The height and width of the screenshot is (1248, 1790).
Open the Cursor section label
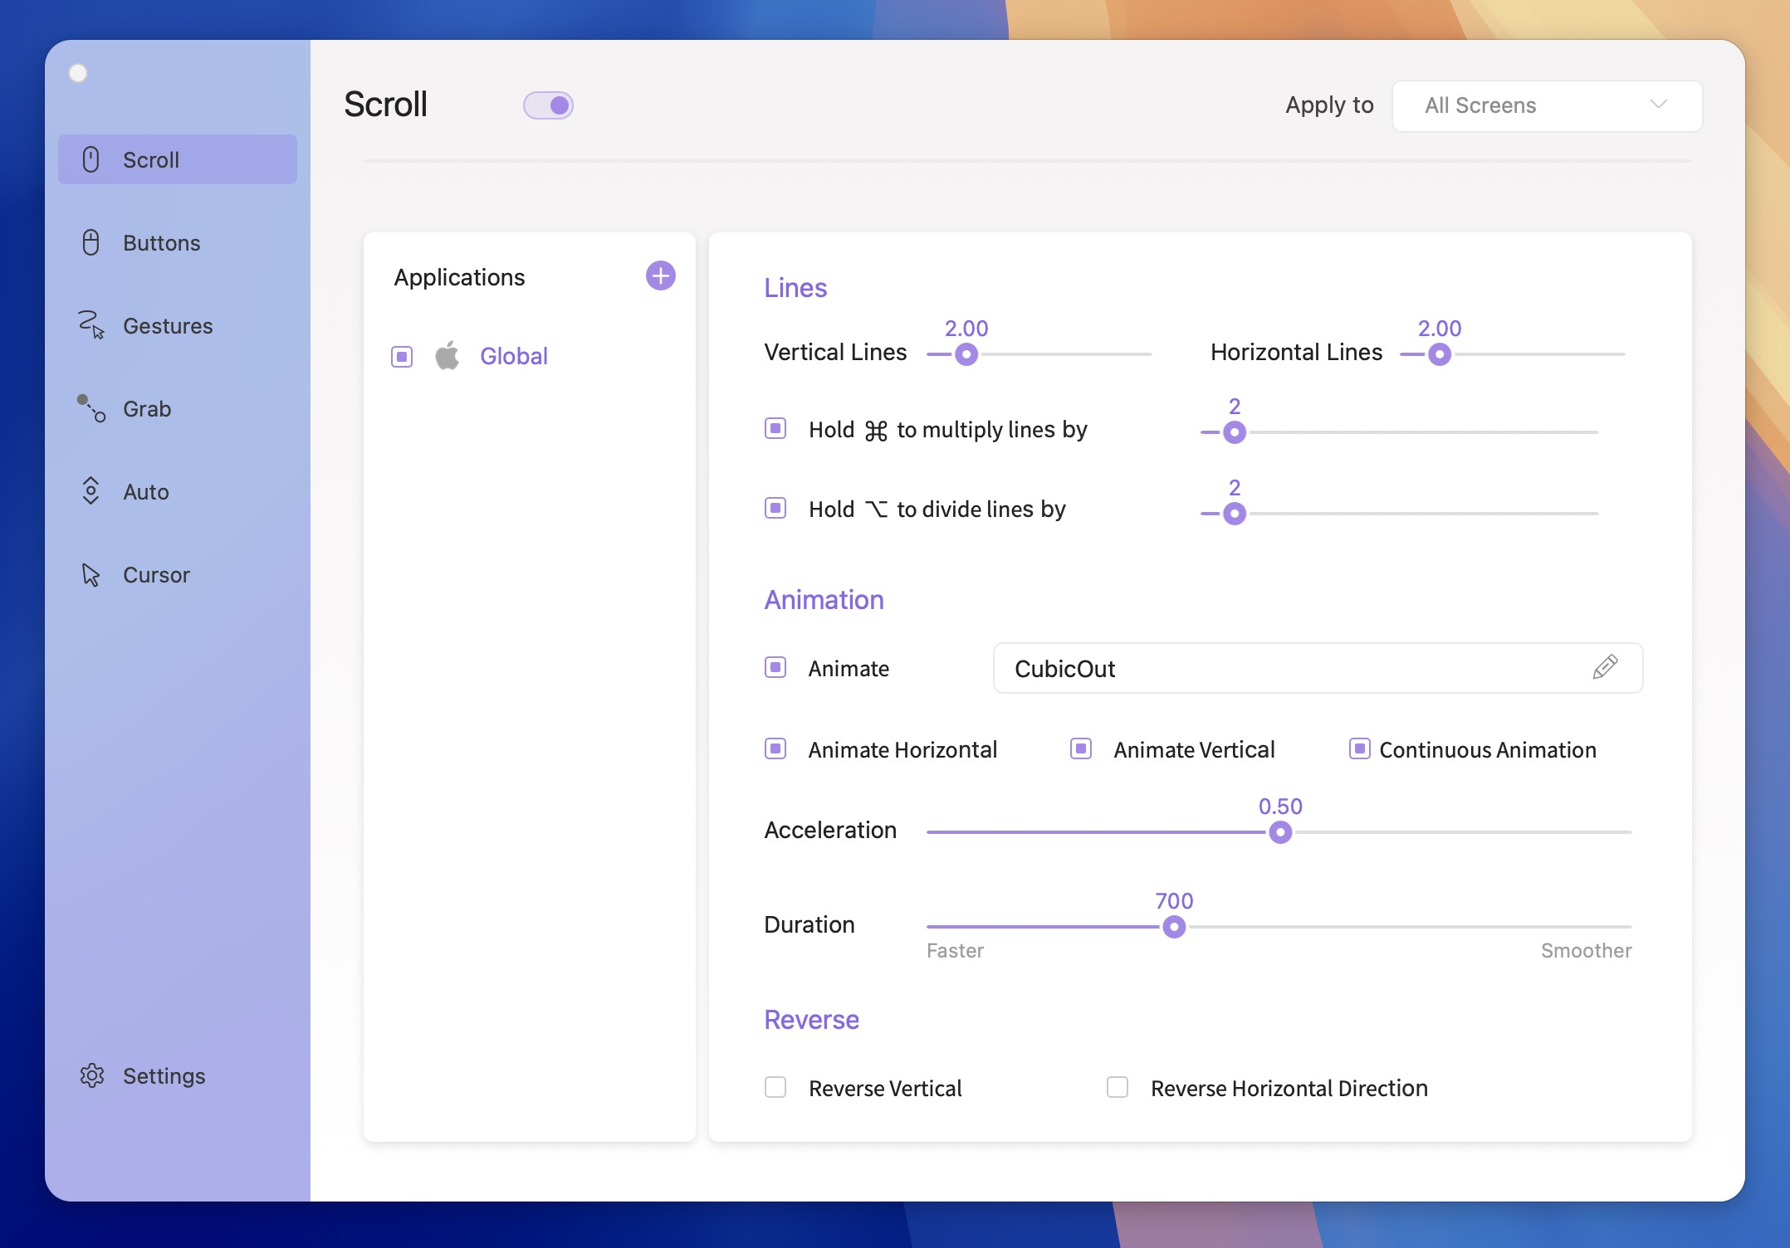pyautogui.click(x=156, y=575)
